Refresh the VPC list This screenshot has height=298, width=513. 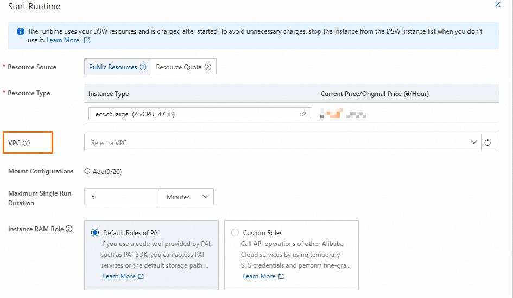pyautogui.click(x=487, y=143)
